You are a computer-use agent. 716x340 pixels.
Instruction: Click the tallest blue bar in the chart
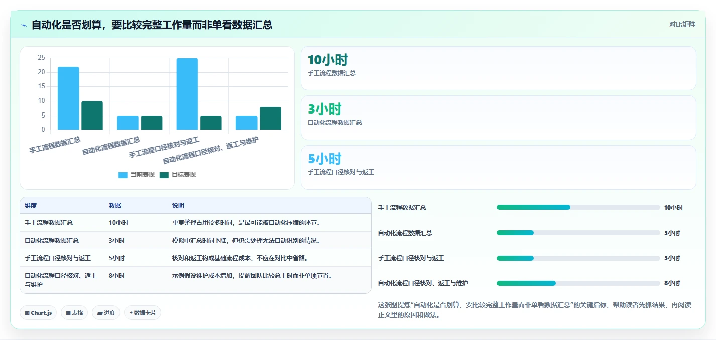187,94
